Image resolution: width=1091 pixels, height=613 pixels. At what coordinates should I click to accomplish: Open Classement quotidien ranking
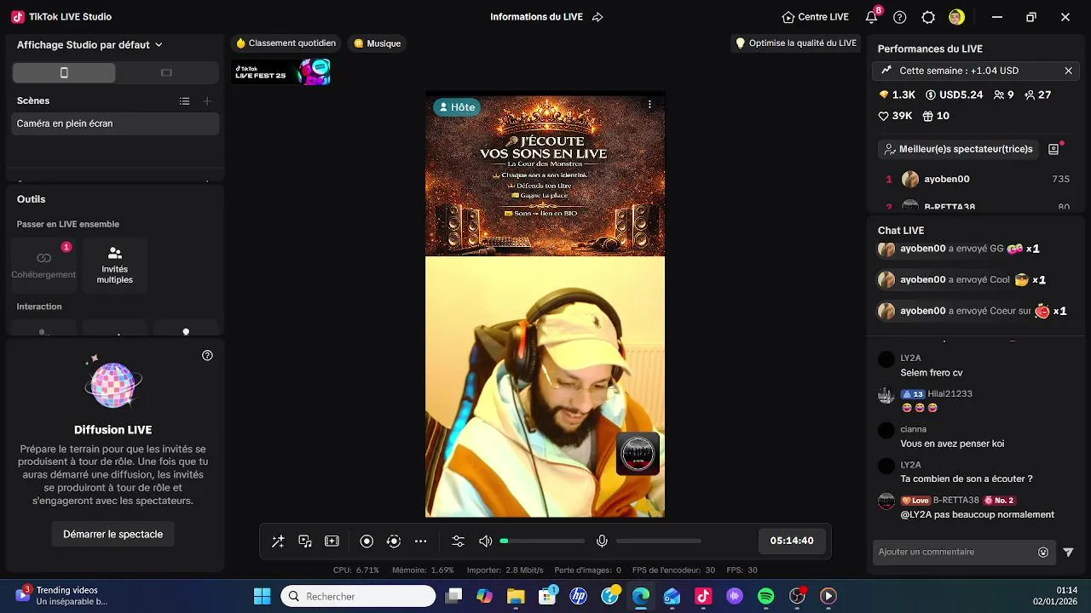tap(286, 43)
